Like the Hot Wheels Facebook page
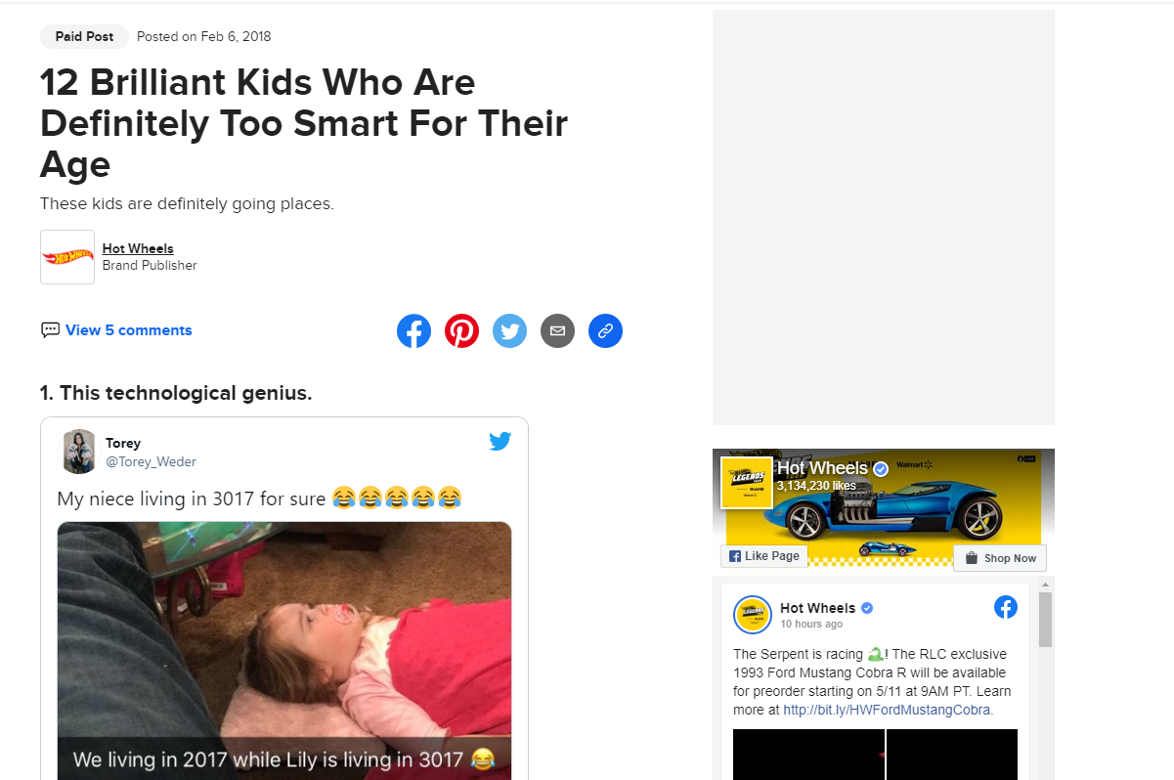1174x780 pixels. (x=764, y=556)
